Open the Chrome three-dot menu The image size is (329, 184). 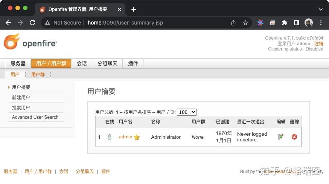point(321,23)
